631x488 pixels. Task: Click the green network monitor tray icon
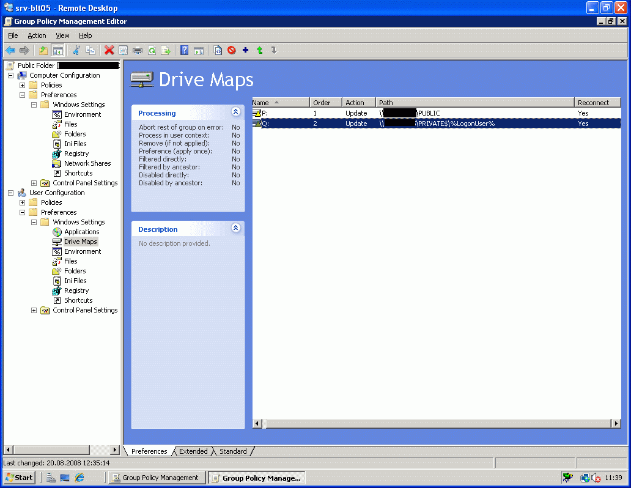pos(568,478)
